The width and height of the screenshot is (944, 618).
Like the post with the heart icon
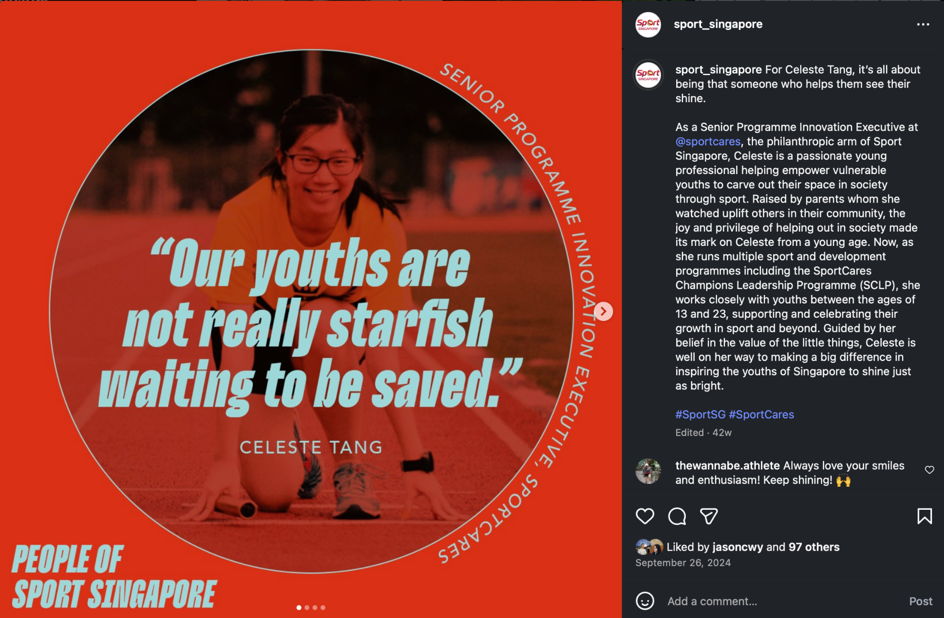645,516
